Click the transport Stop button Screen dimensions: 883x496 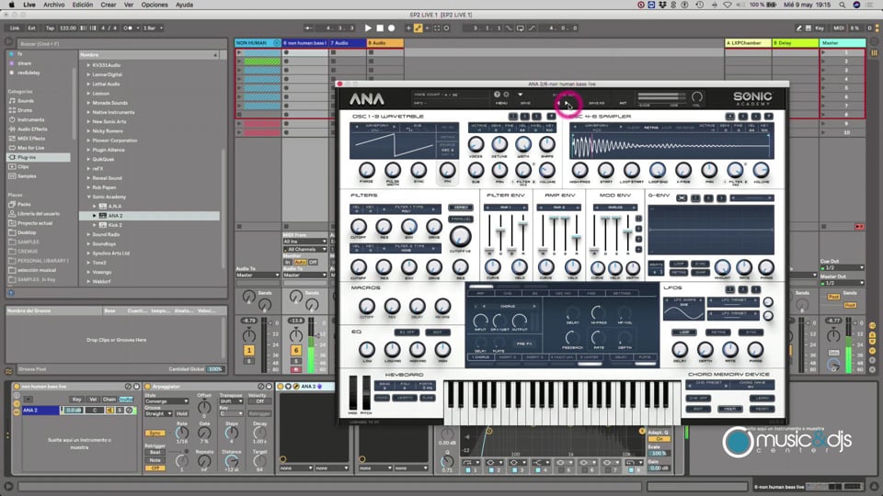[380, 28]
